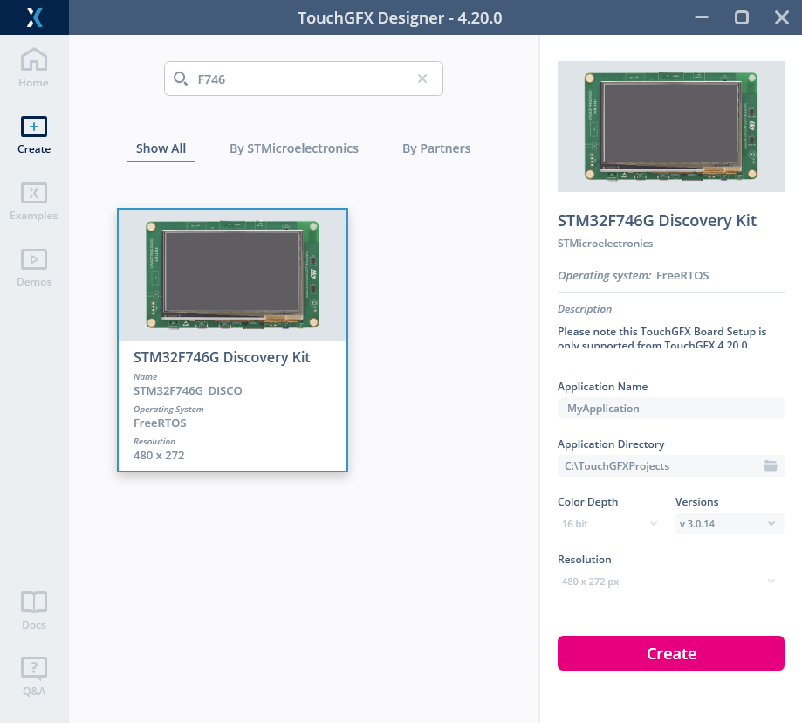Click the search magnifier icon
Image resolution: width=802 pixels, height=723 pixels.
click(180, 79)
